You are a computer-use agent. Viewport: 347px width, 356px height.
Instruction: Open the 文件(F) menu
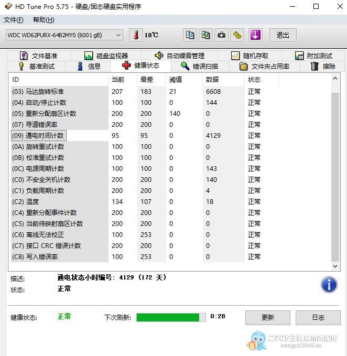(x=14, y=20)
